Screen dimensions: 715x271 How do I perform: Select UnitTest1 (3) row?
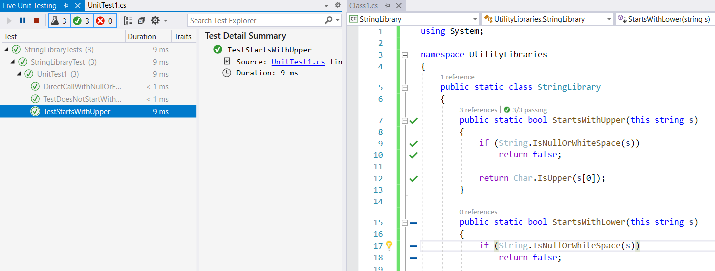98,74
